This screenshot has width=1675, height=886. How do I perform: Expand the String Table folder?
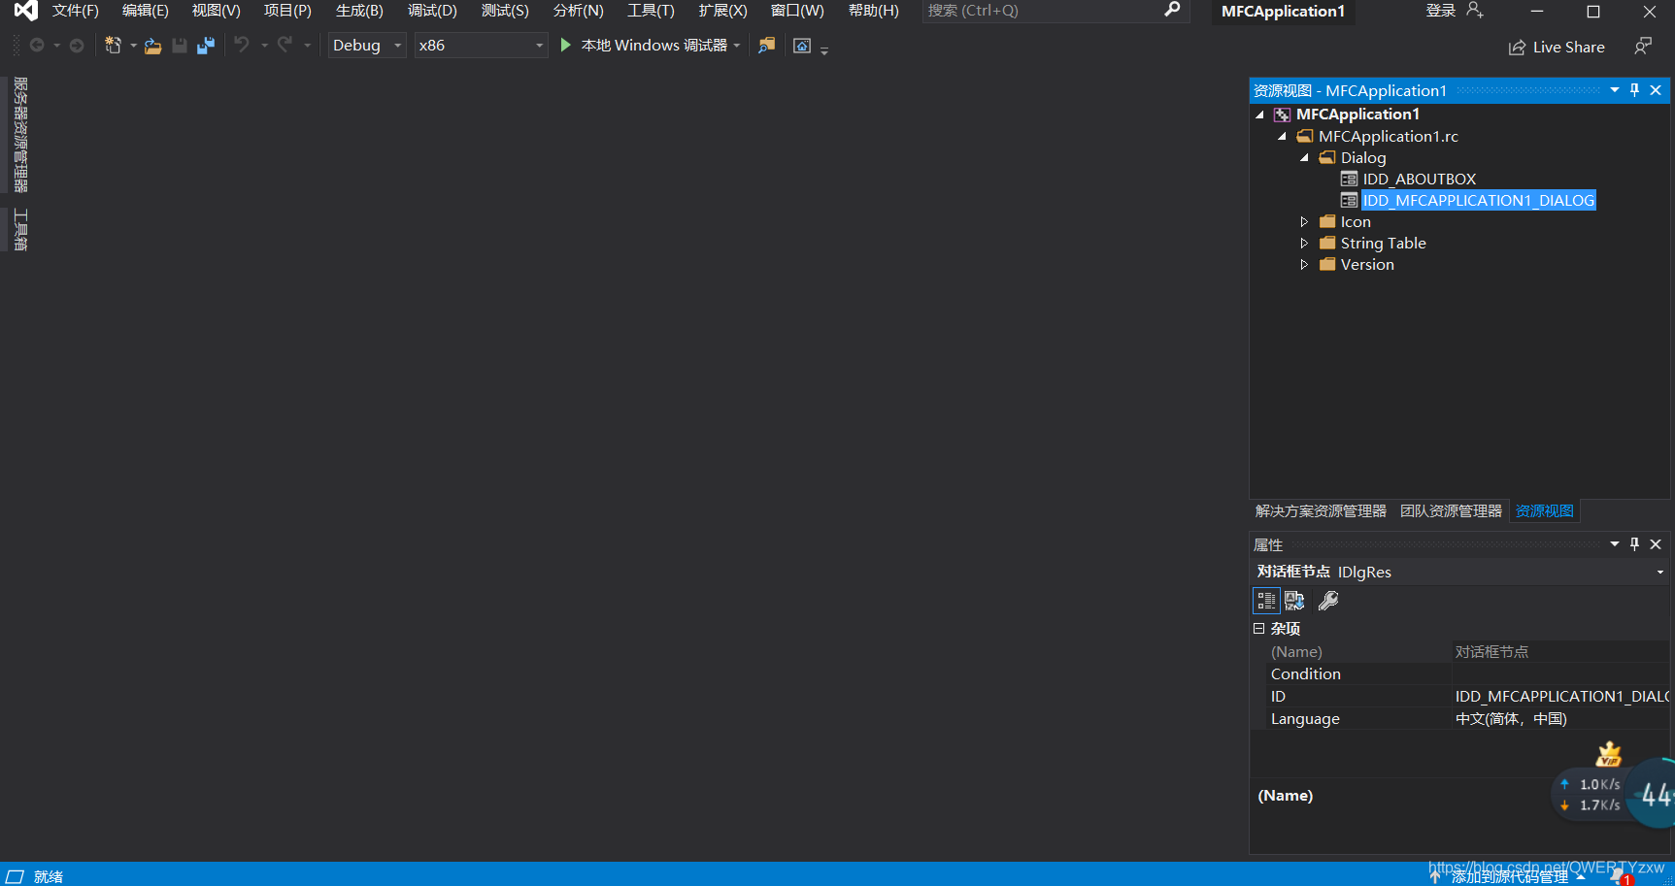pyautogui.click(x=1304, y=243)
